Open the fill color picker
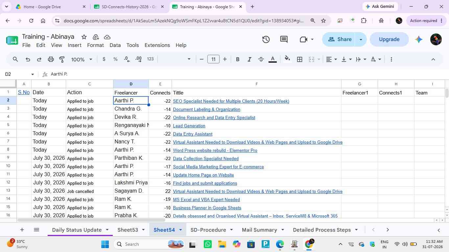The height and width of the screenshot is (252, 449). (x=287, y=59)
